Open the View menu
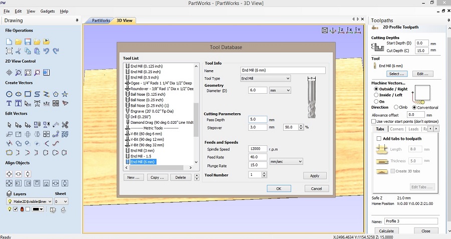 pos(31,11)
